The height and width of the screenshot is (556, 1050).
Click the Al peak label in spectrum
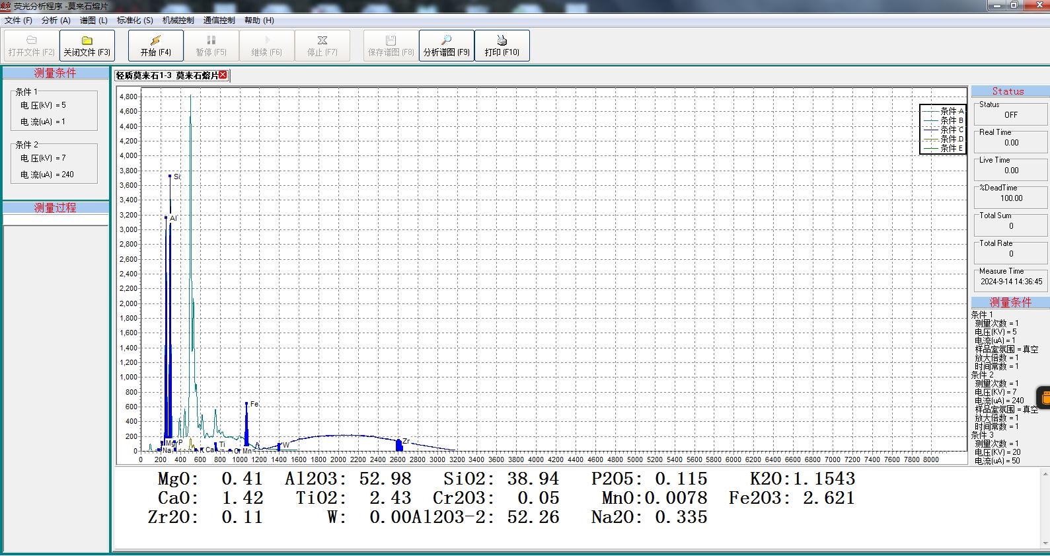click(x=173, y=218)
